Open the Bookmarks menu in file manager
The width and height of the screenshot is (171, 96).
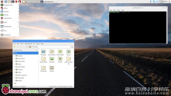point(28,44)
